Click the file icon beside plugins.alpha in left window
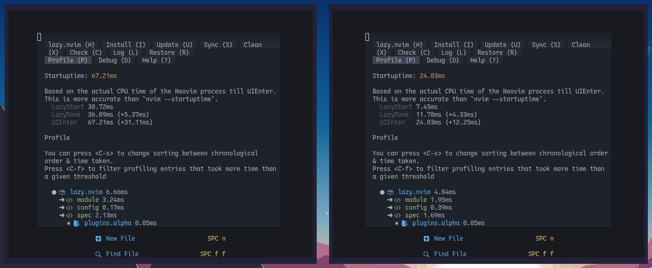652x268 pixels. 77,223
